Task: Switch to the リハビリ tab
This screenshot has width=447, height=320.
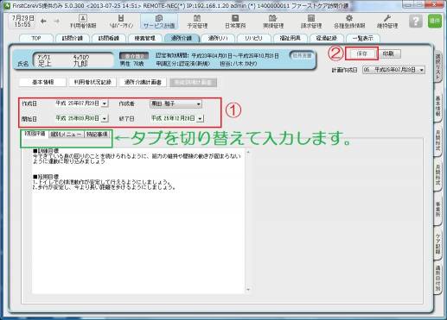Action: pyautogui.click(x=254, y=38)
